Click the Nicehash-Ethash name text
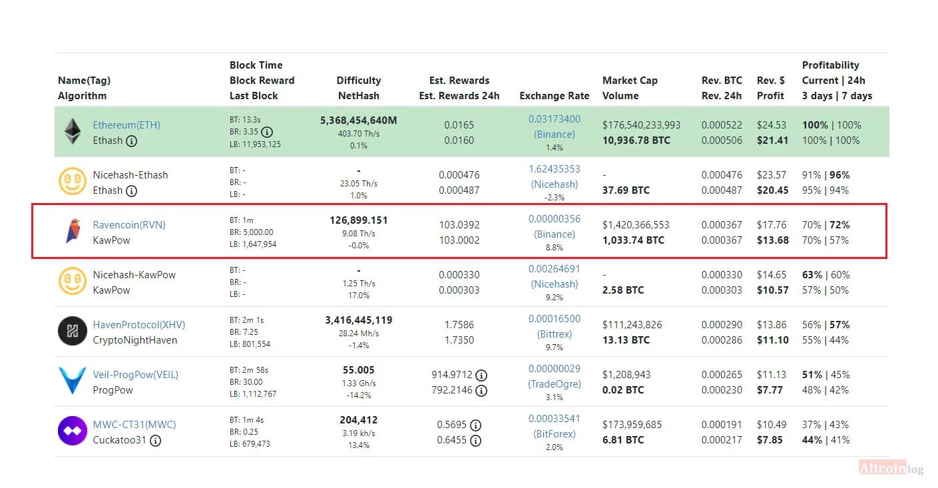Viewport: 938px width, 488px height. tap(130, 175)
